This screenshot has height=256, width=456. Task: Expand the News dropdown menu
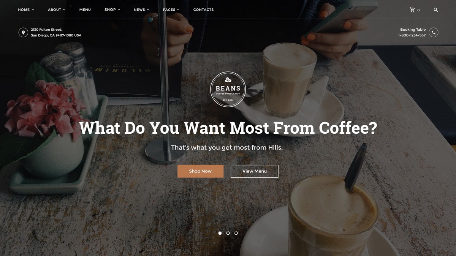click(141, 10)
